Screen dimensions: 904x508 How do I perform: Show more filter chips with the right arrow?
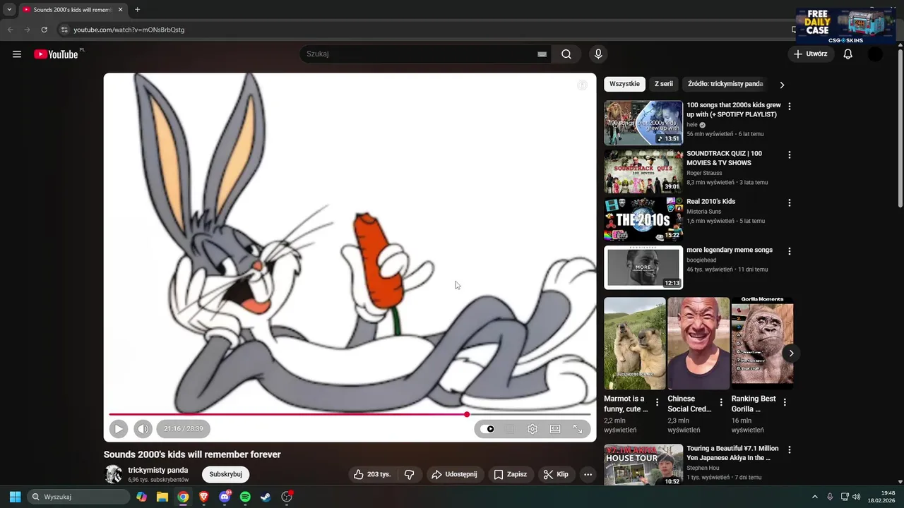pyautogui.click(x=782, y=85)
